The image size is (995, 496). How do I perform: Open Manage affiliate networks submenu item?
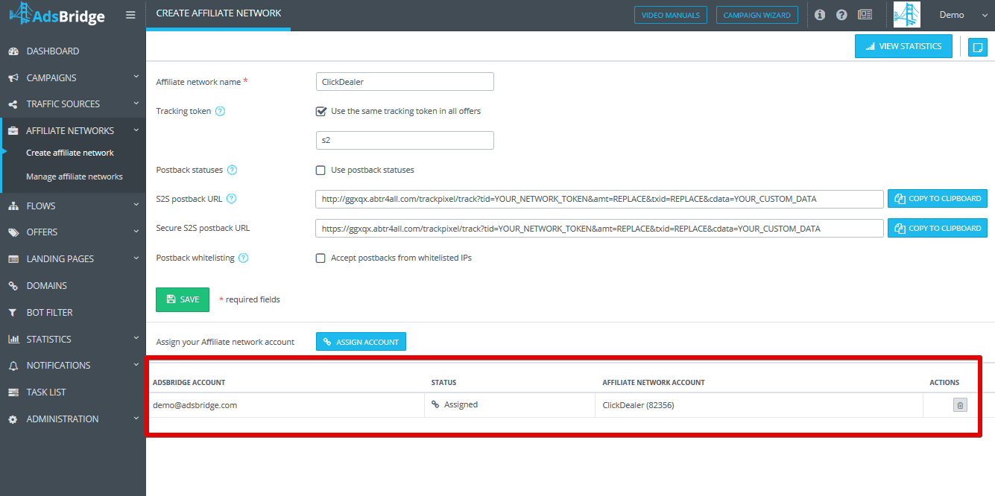click(75, 177)
